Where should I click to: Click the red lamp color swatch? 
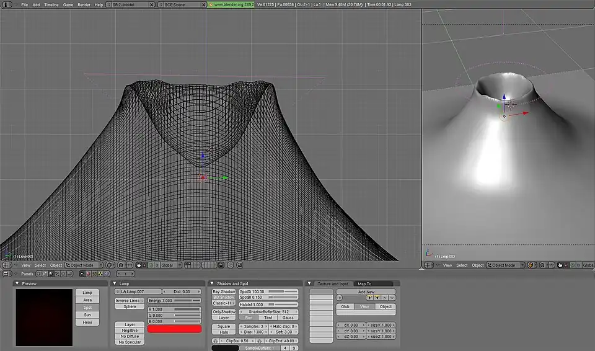pos(174,329)
